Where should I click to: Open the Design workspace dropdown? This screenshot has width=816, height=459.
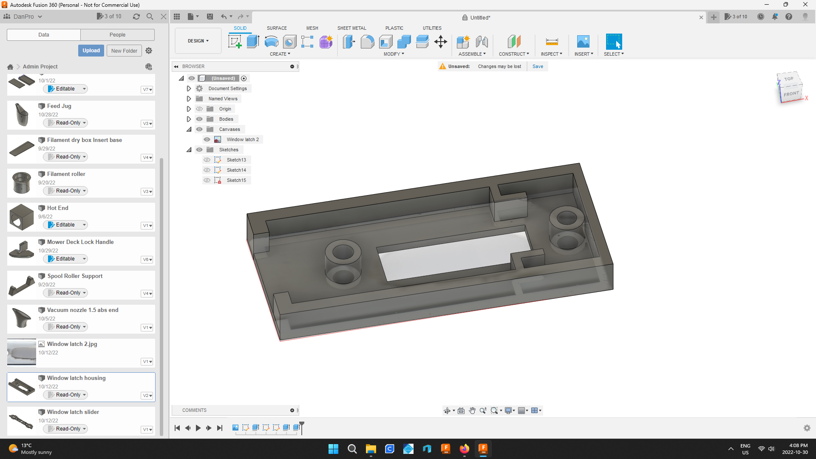click(x=198, y=41)
